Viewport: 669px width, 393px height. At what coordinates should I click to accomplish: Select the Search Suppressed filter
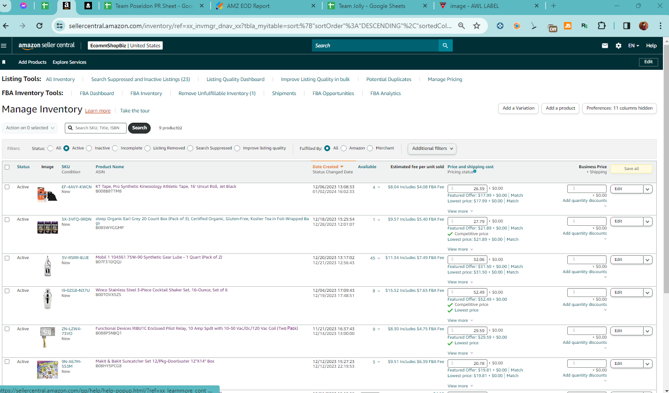pyautogui.click(x=190, y=148)
